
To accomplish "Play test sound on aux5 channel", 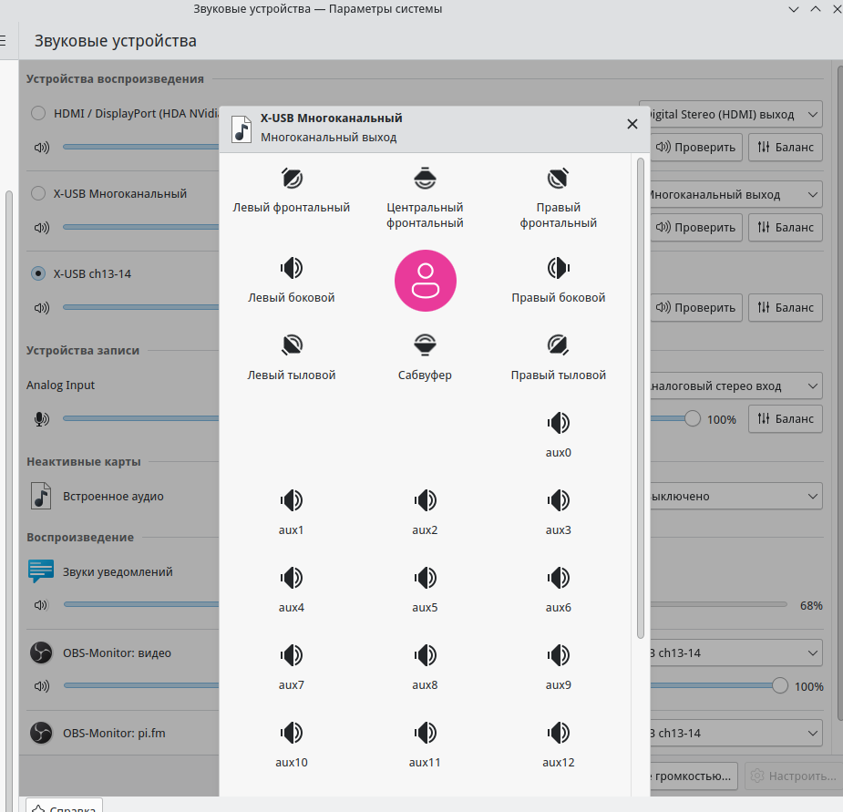I will coord(425,578).
